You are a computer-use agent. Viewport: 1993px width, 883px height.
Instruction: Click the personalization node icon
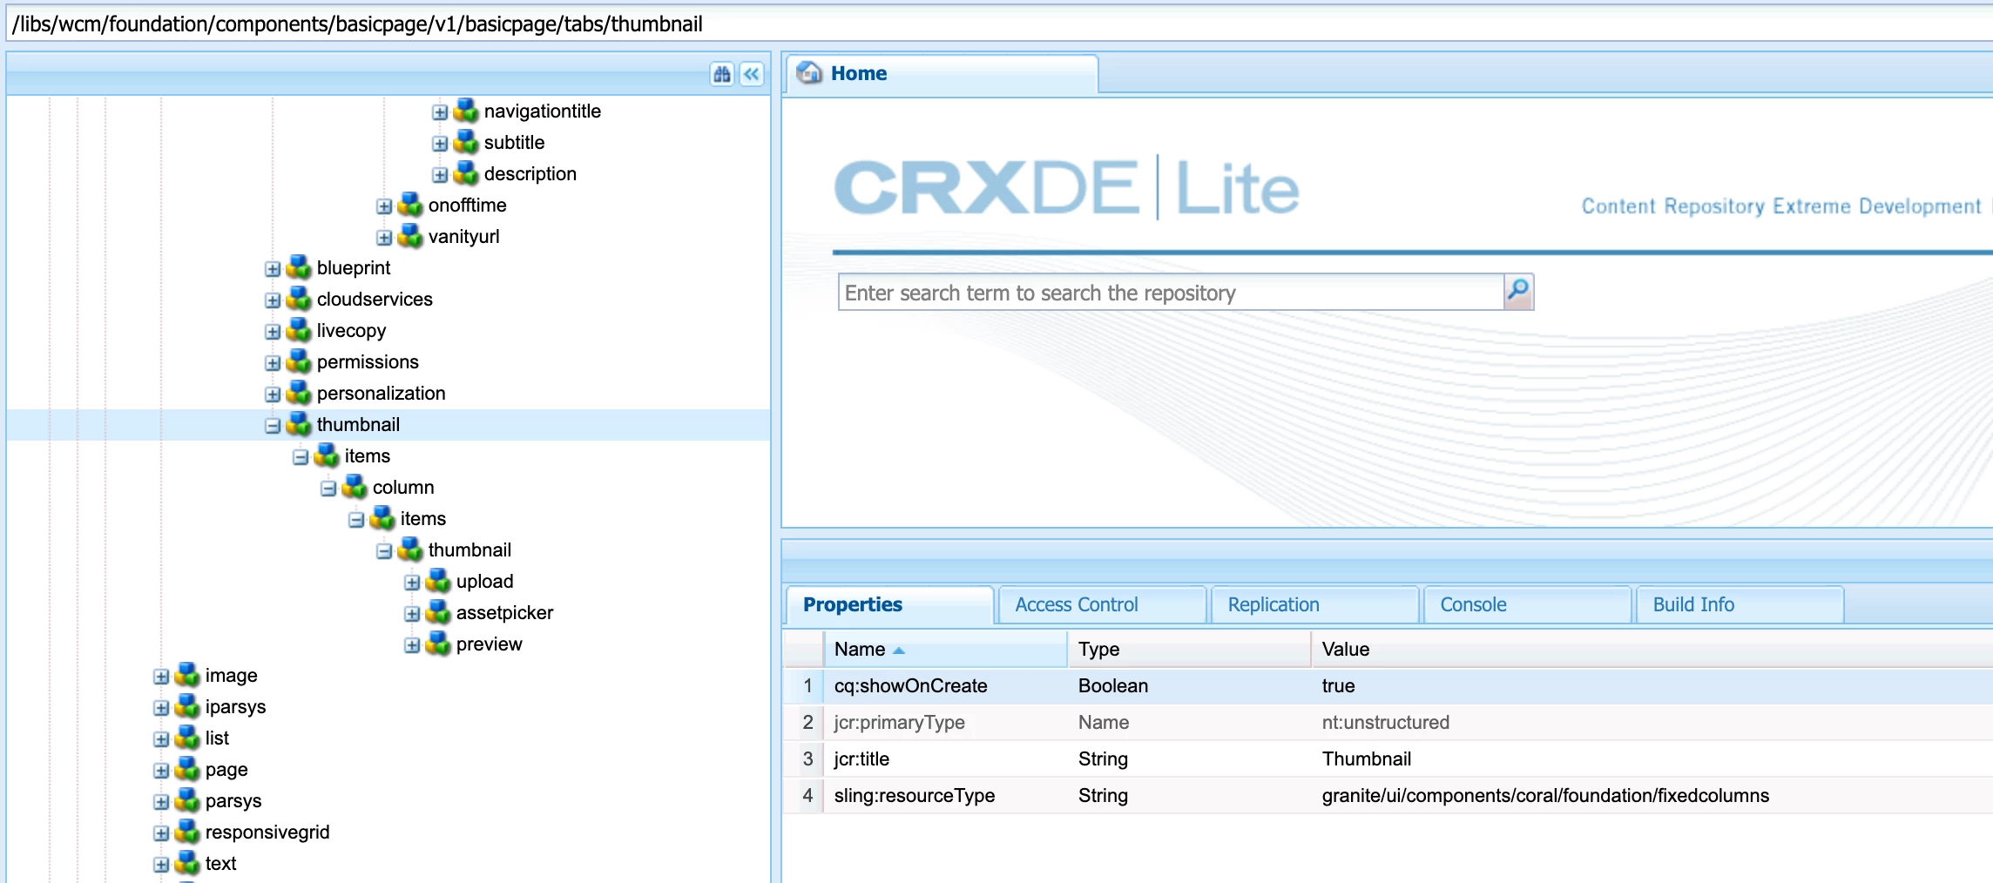coord(300,393)
